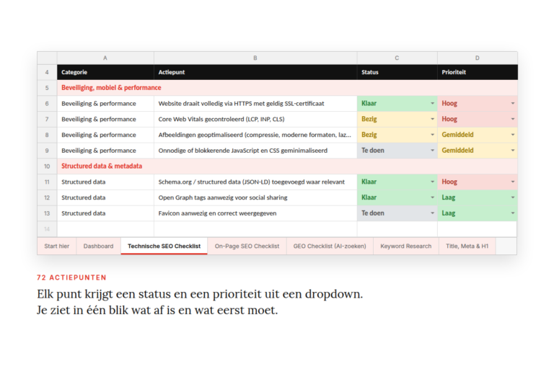This screenshot has height=369, width=554.
Task: Go to the Keyword Research tab
Action: 406,246
